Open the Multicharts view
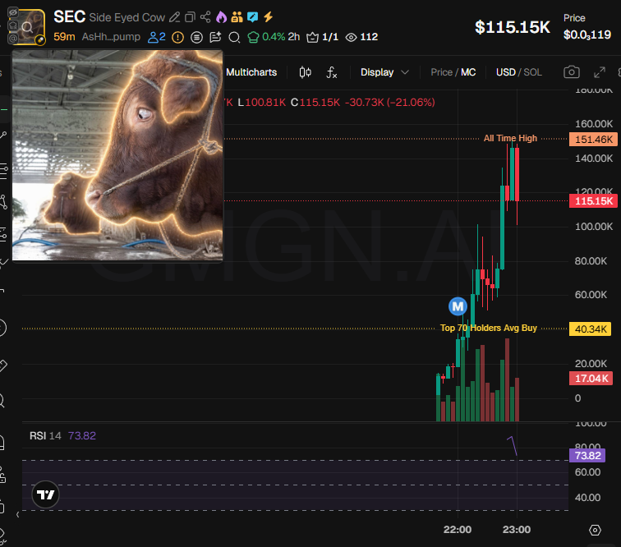This screenshot has width=621, height=547. (251, 72)
